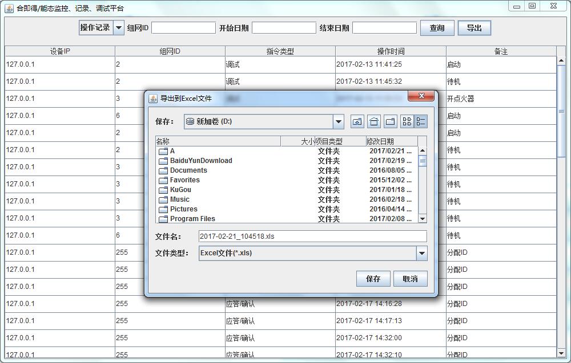The height and width of the screenshot is (363, 571).
Task: Open the 文件类型 Excel file type dropdown
Action: (x=422, y=252)
